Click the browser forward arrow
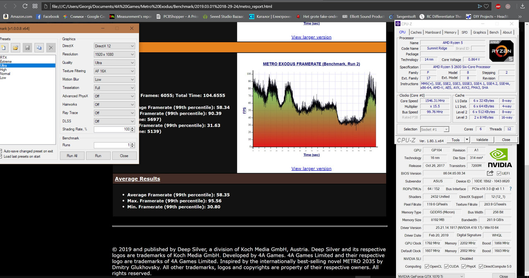This screenshot has width=529, height=278. pos(15,7)
